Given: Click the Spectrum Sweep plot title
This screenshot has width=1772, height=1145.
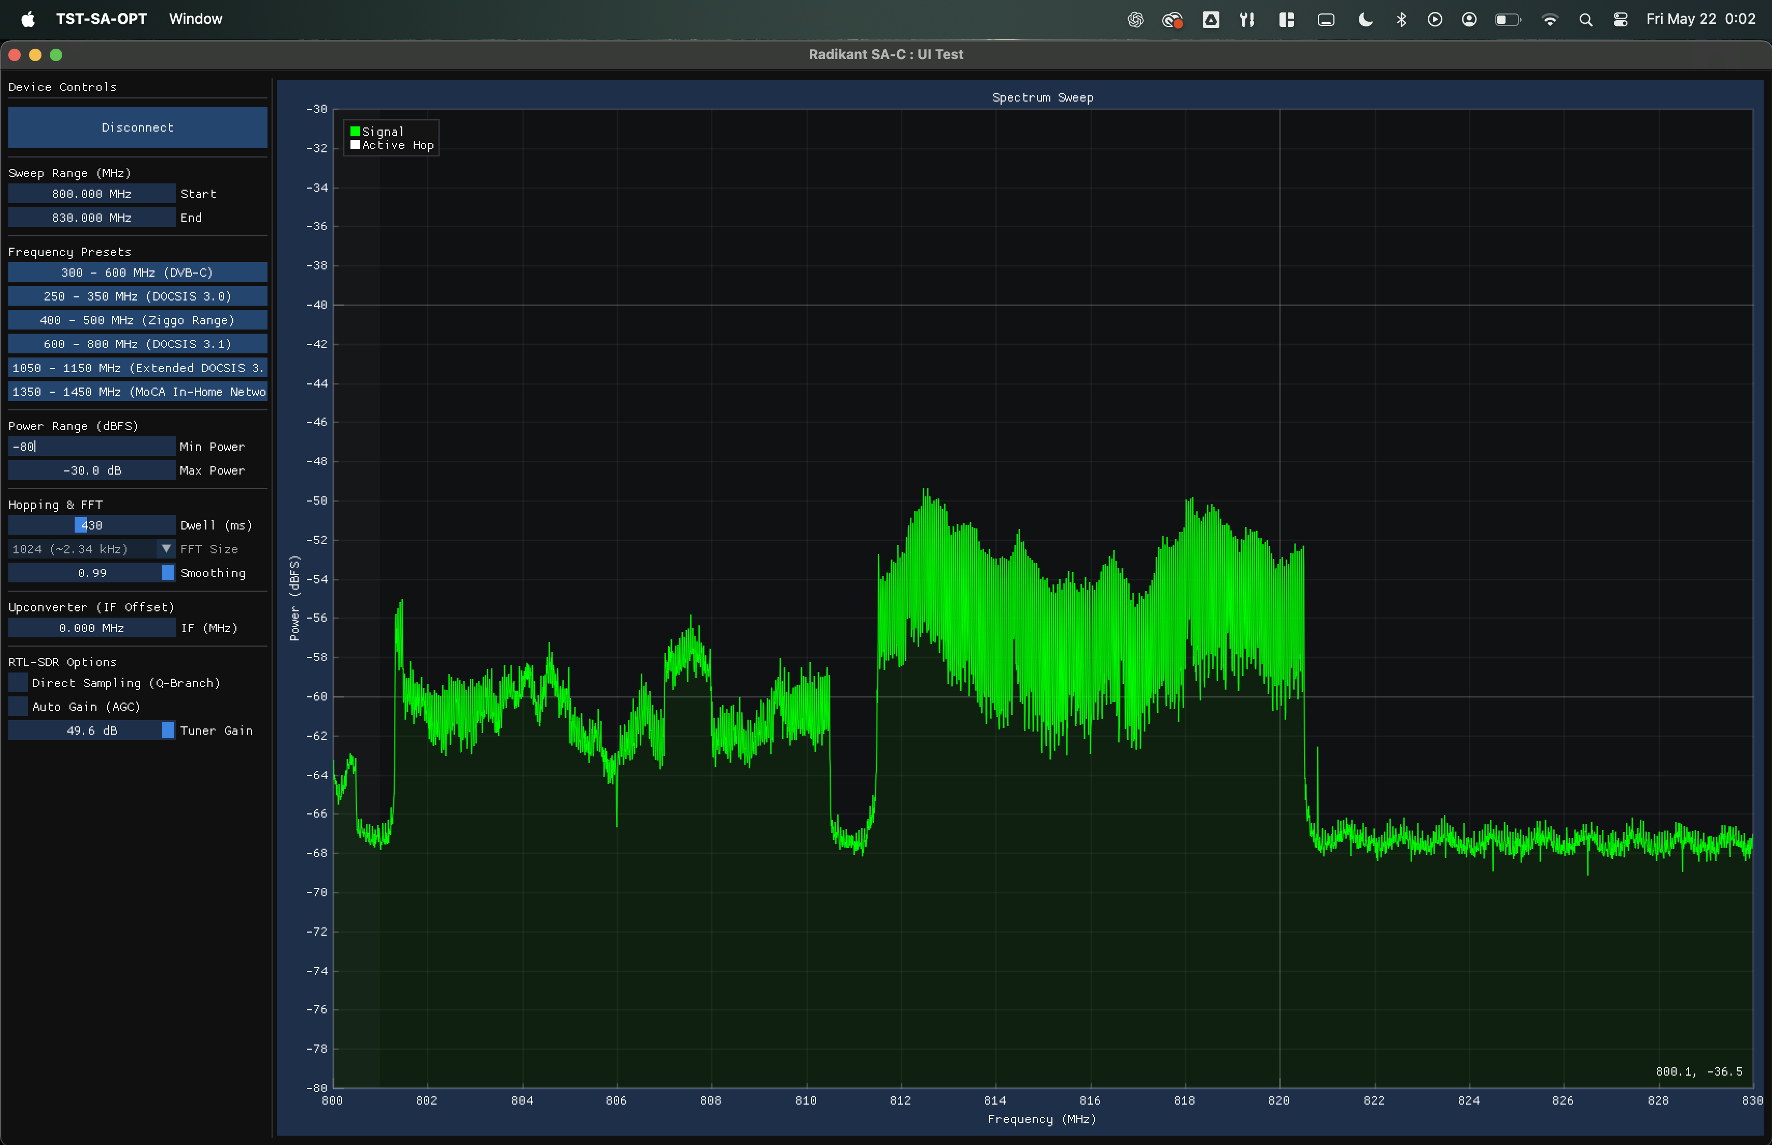Looking at the screenshot, I should click(1042, 97).
